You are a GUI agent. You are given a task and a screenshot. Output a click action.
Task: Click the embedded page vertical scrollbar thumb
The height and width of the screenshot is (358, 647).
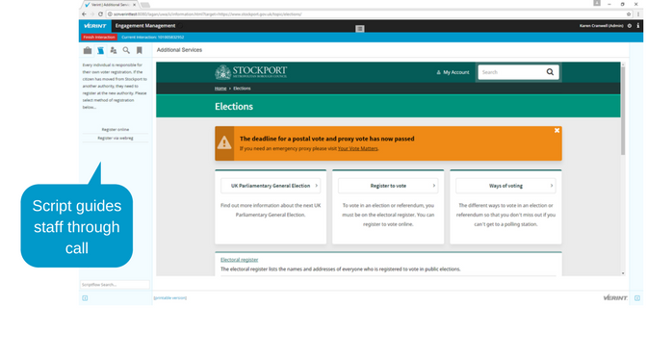(x=623, y=111)
